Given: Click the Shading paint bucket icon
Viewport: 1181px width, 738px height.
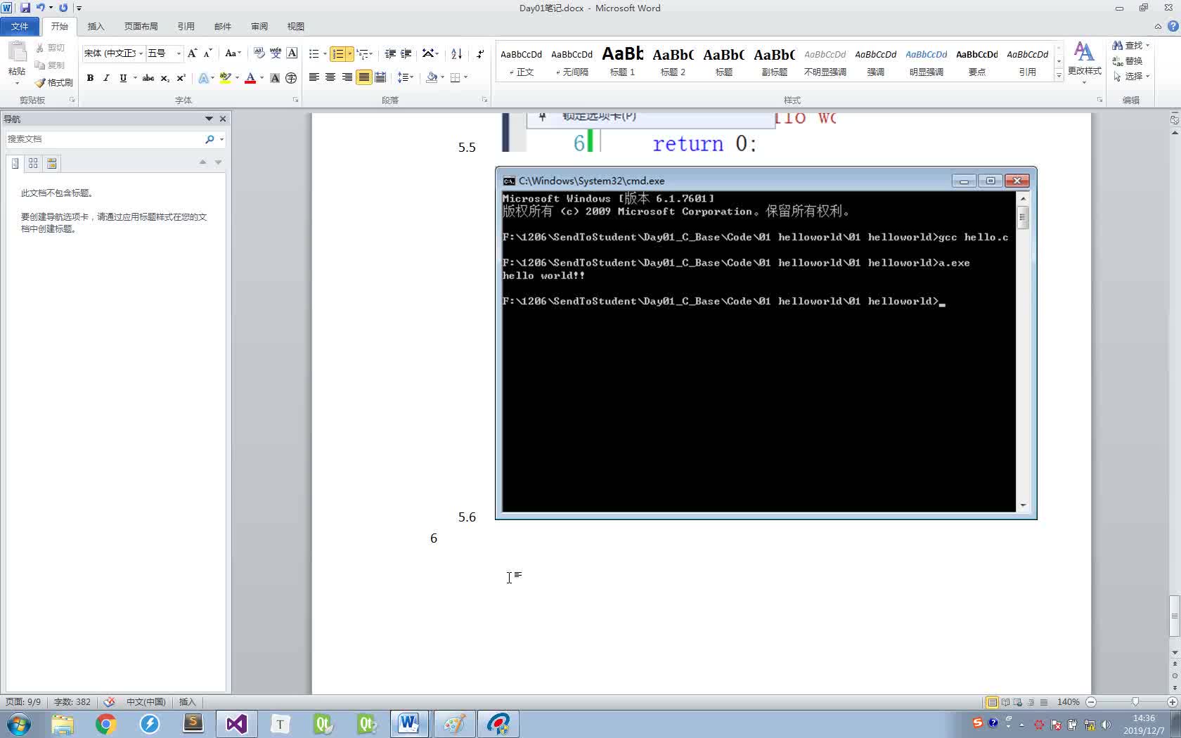Looking at the screenshot, I should pos(432,77).
